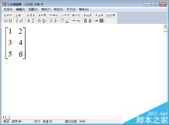The image size is (169, 125).
Task: Minimize the Equation Editor window
Action: point(147,4)
